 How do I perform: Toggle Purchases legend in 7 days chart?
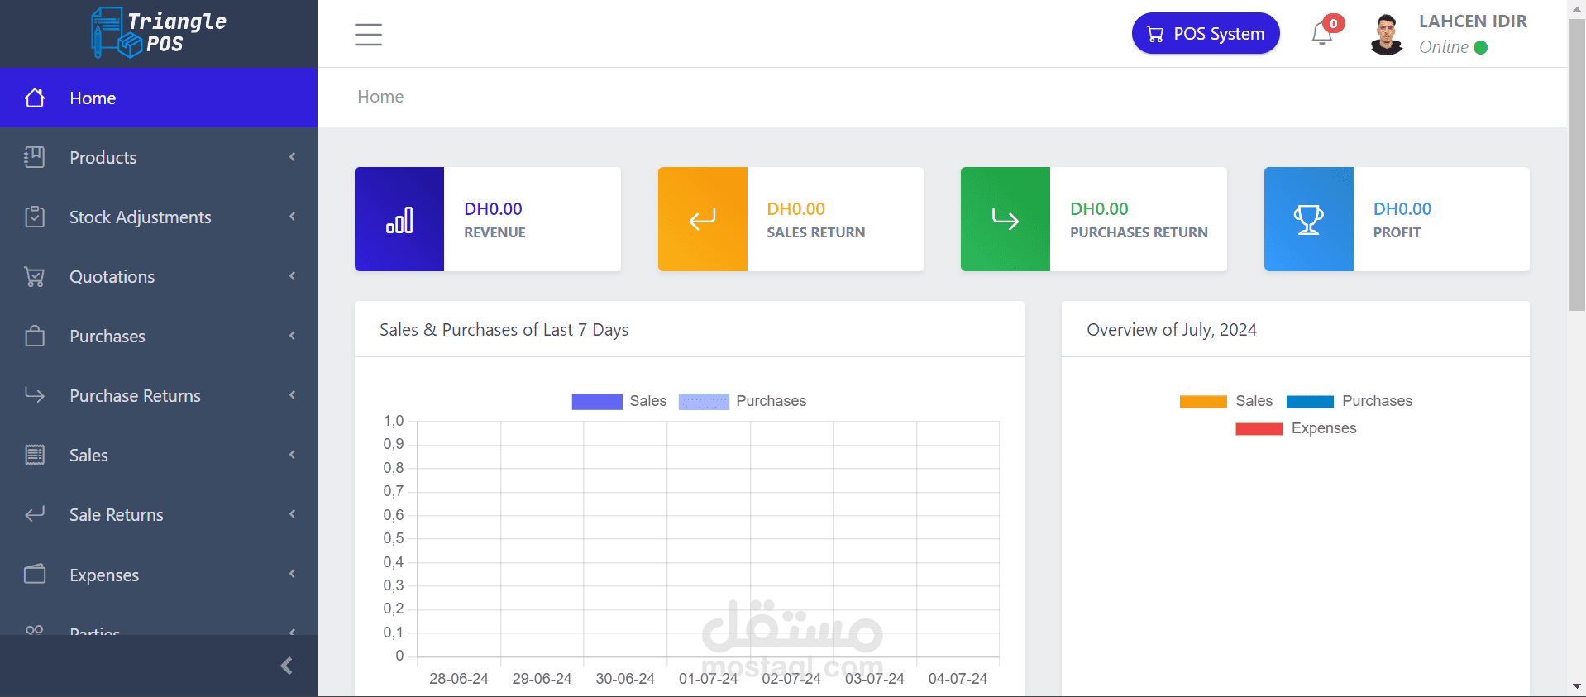click(x=742, y=401)
